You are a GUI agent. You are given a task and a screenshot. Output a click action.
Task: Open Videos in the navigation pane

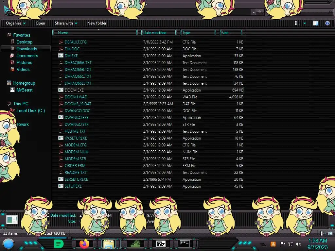point(23,69)
